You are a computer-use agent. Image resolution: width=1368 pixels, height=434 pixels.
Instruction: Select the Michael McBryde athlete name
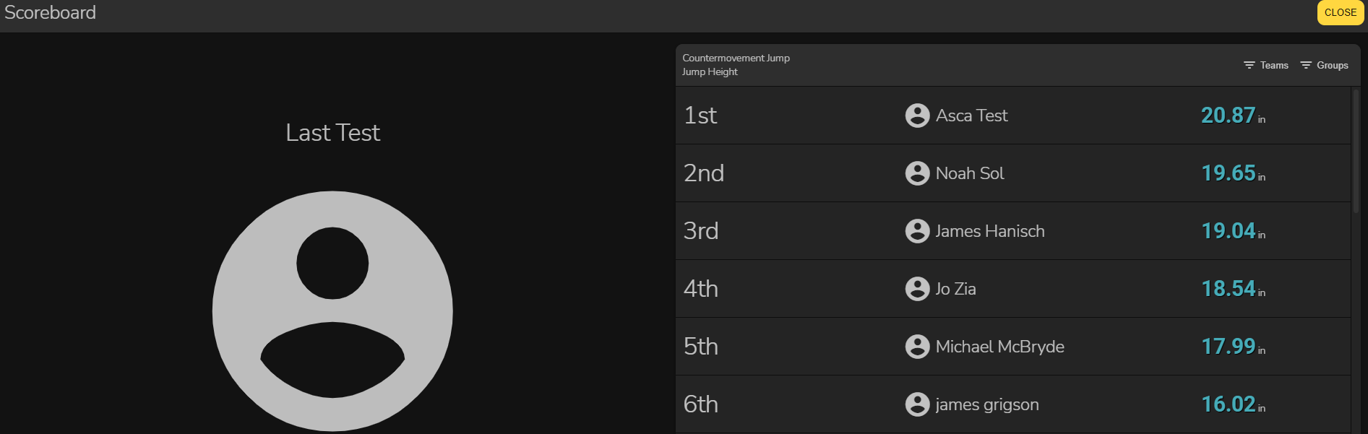(x=999, y=347)
